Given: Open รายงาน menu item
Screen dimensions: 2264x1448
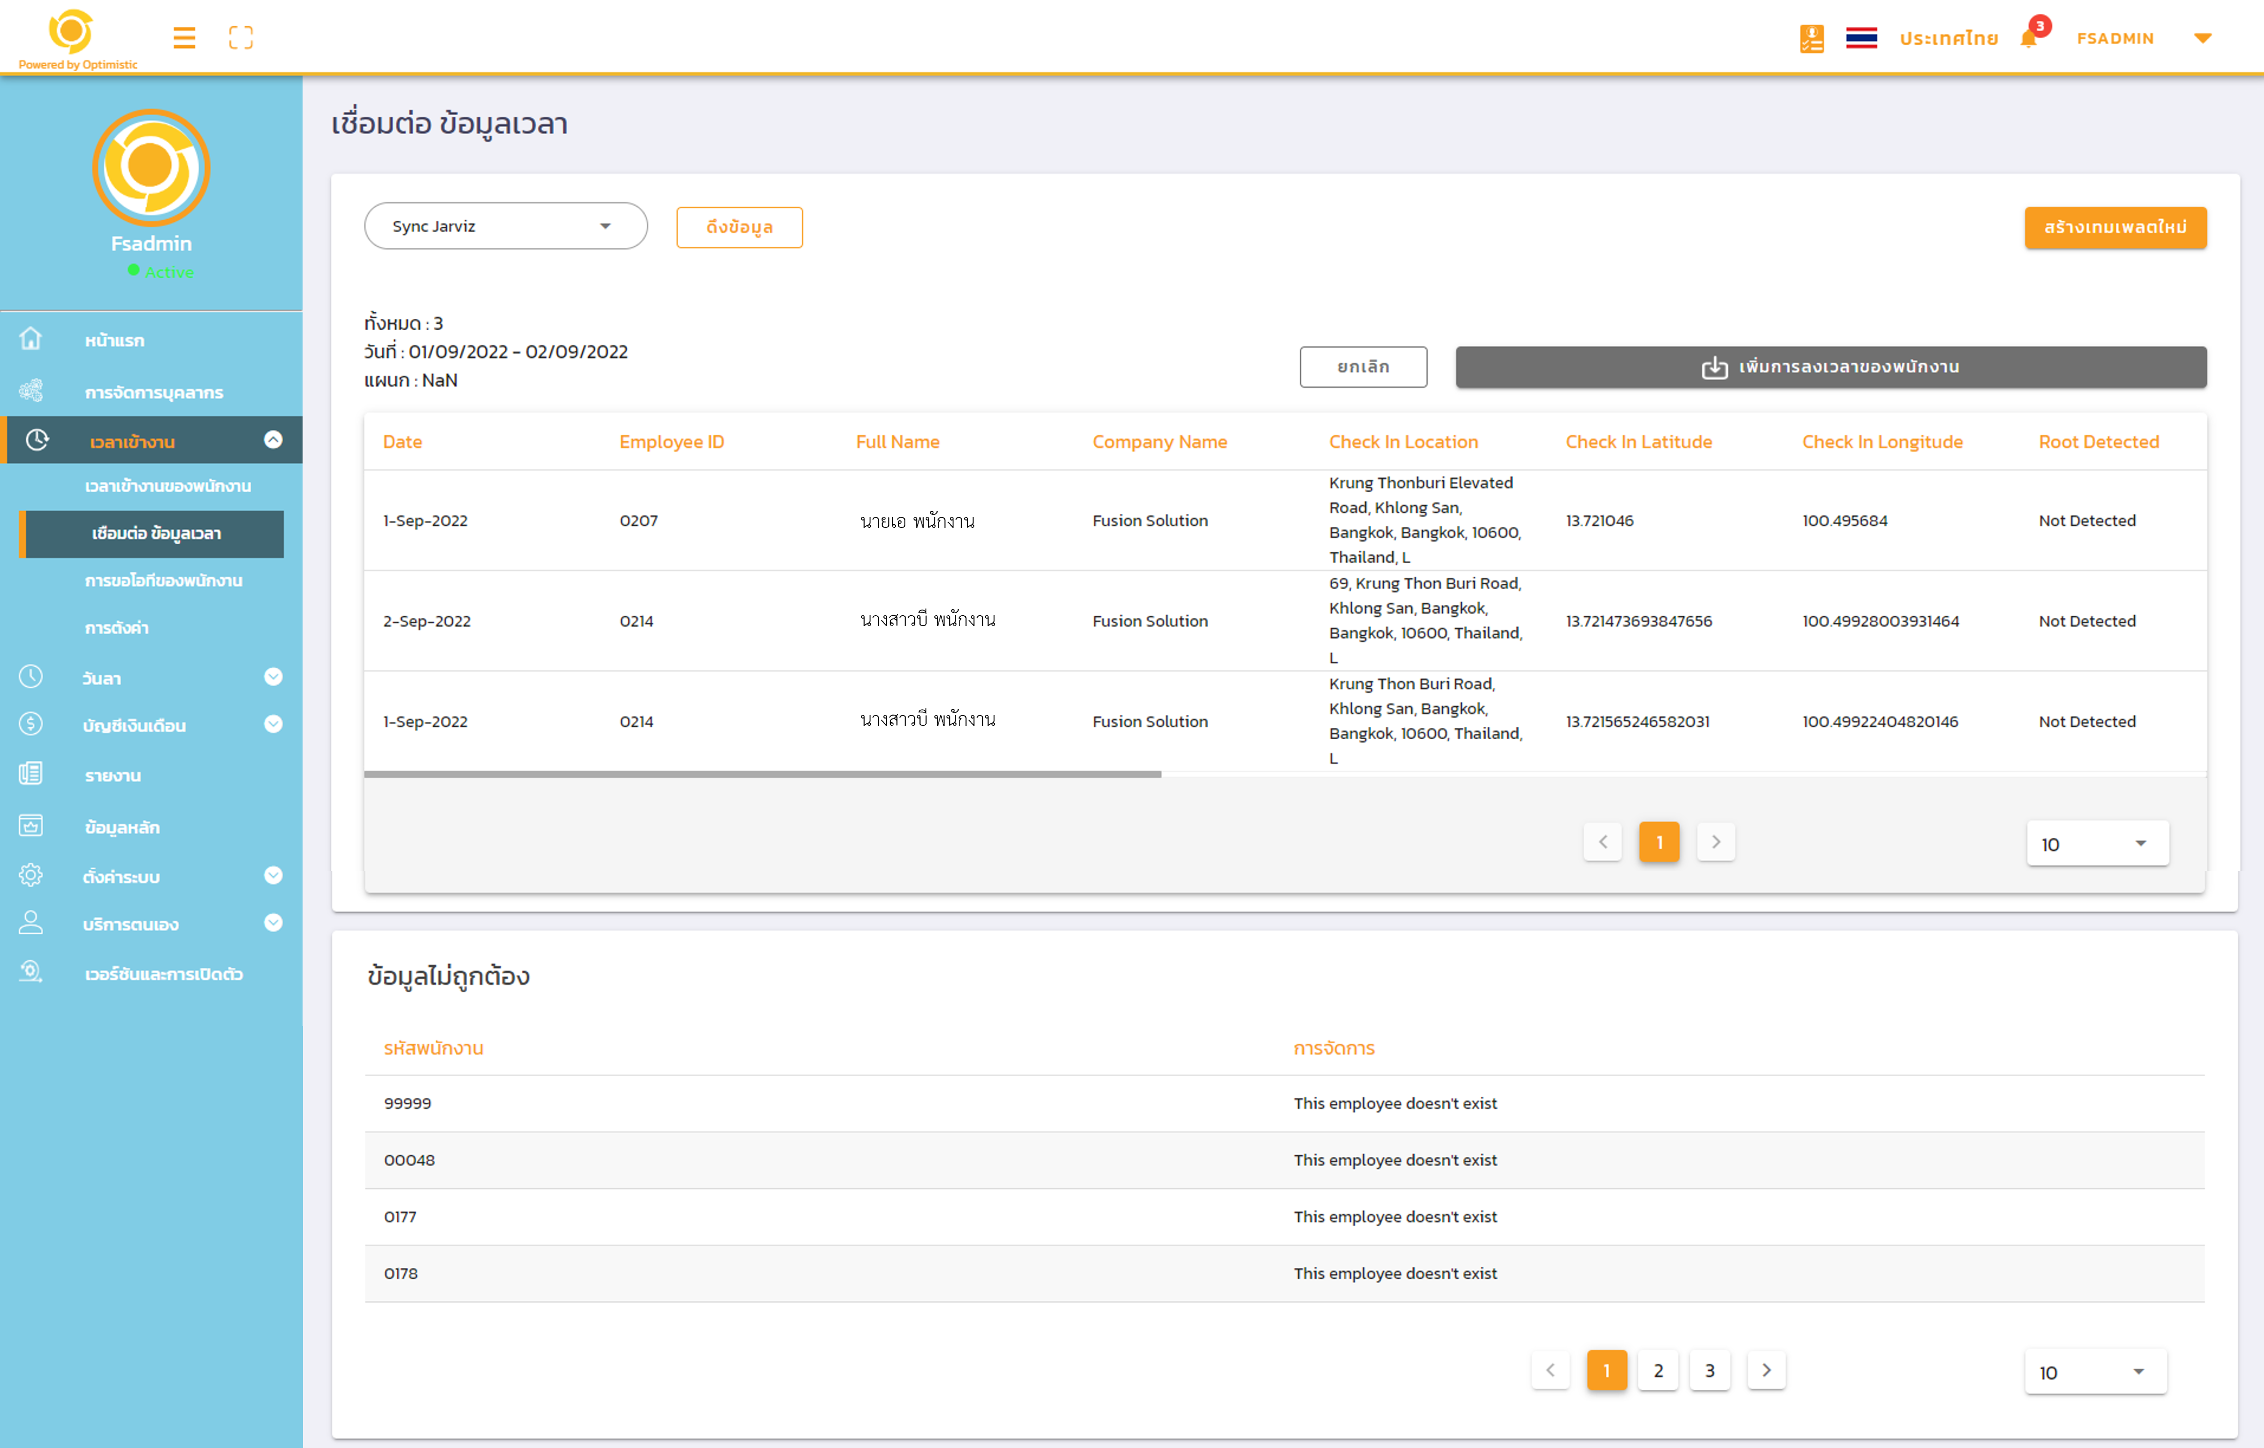Looking at the screenshot, I should pos(113,776).
